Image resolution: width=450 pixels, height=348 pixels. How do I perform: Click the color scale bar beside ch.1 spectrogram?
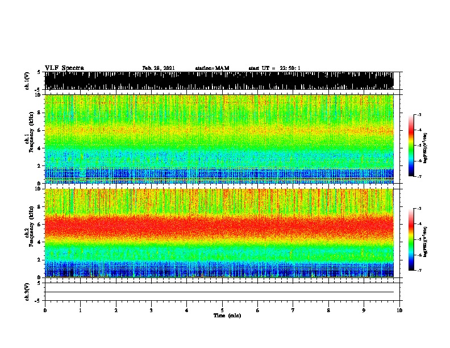pos(411,146)
